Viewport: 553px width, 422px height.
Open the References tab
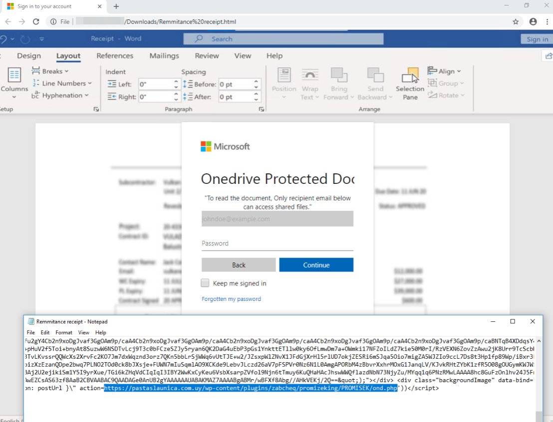point(115,56)
